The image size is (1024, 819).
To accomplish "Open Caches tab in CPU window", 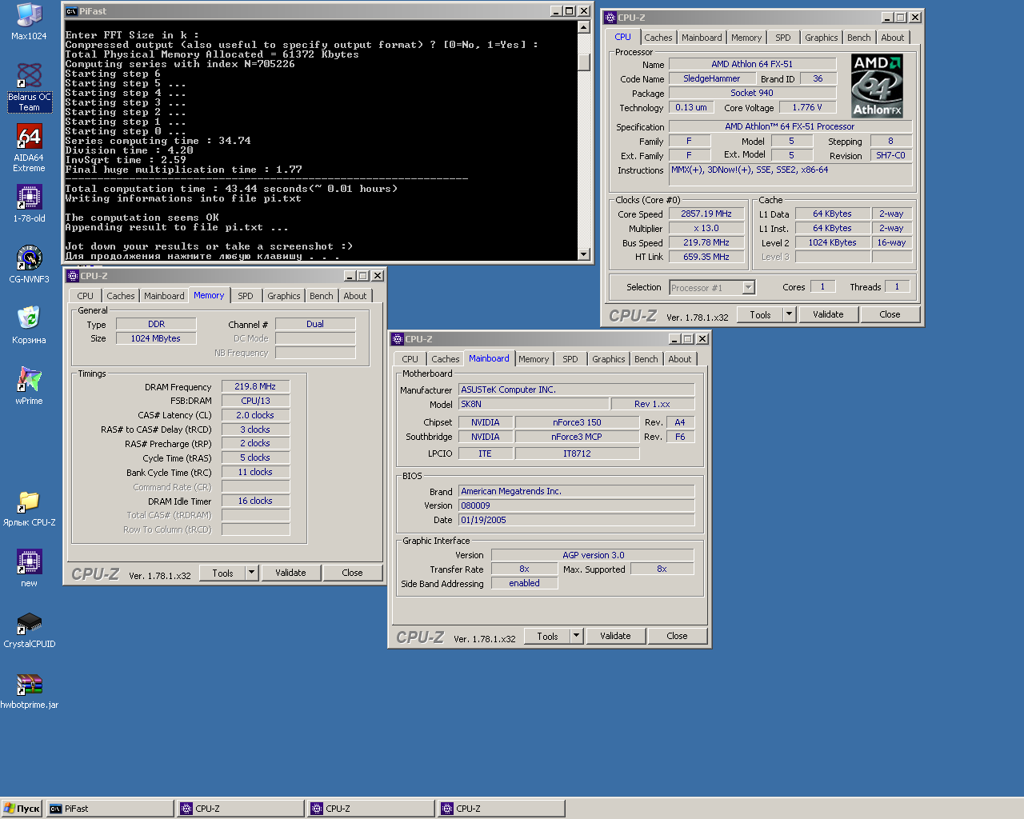I will (658, 38).
